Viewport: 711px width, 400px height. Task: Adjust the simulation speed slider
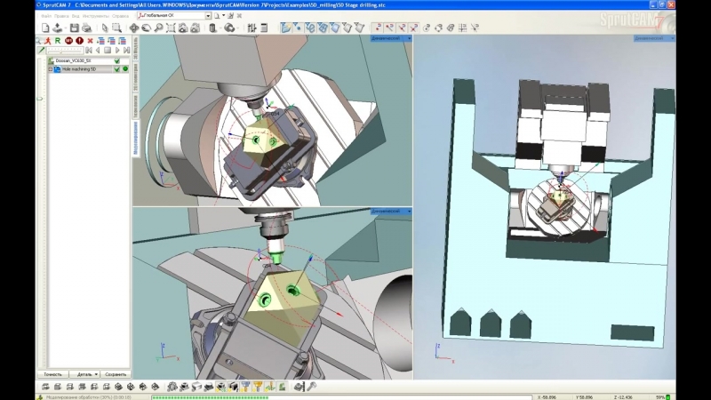[x=65, y=51]
